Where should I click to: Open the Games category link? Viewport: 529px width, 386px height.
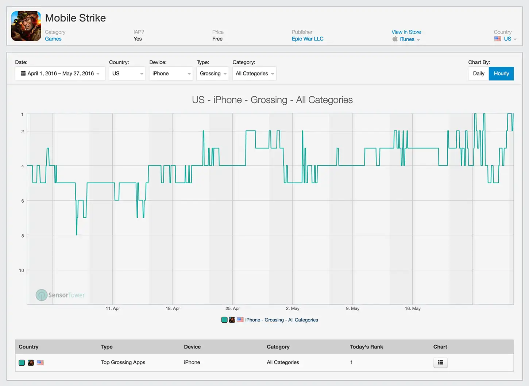[53, 39]
